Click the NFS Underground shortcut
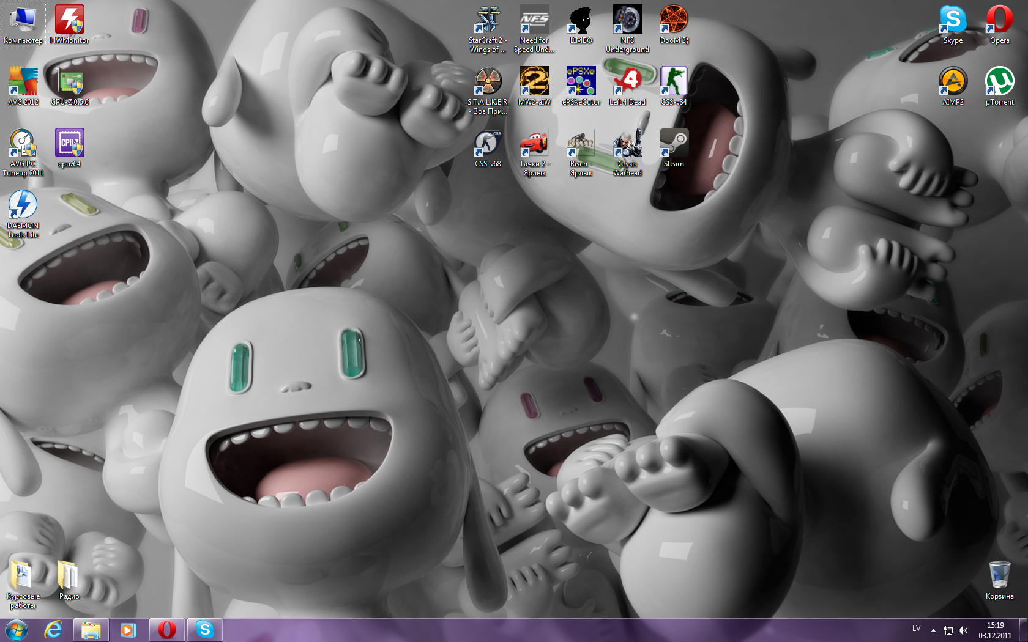This screenshot has height=642, width=1028. tap(627, 29)
